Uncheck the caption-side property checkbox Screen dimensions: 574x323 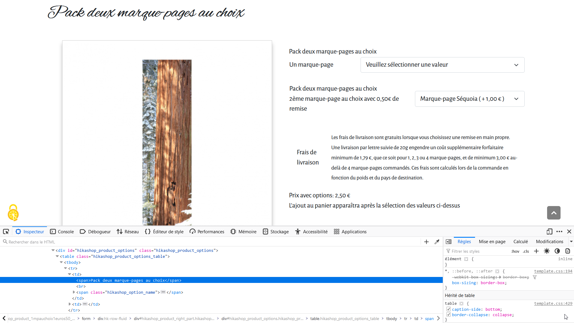coord(448,309)
